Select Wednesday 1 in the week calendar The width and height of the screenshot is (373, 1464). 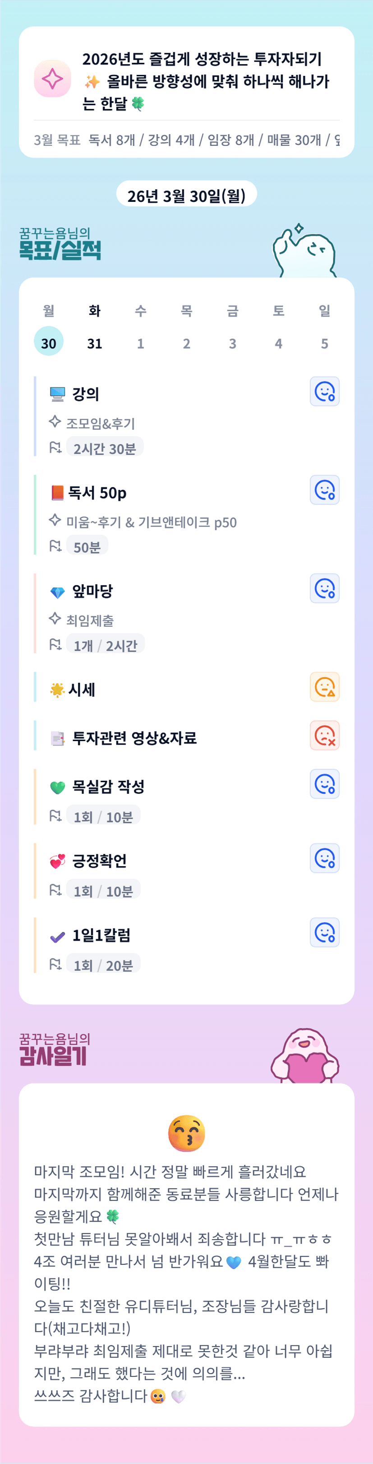(140, 343)
